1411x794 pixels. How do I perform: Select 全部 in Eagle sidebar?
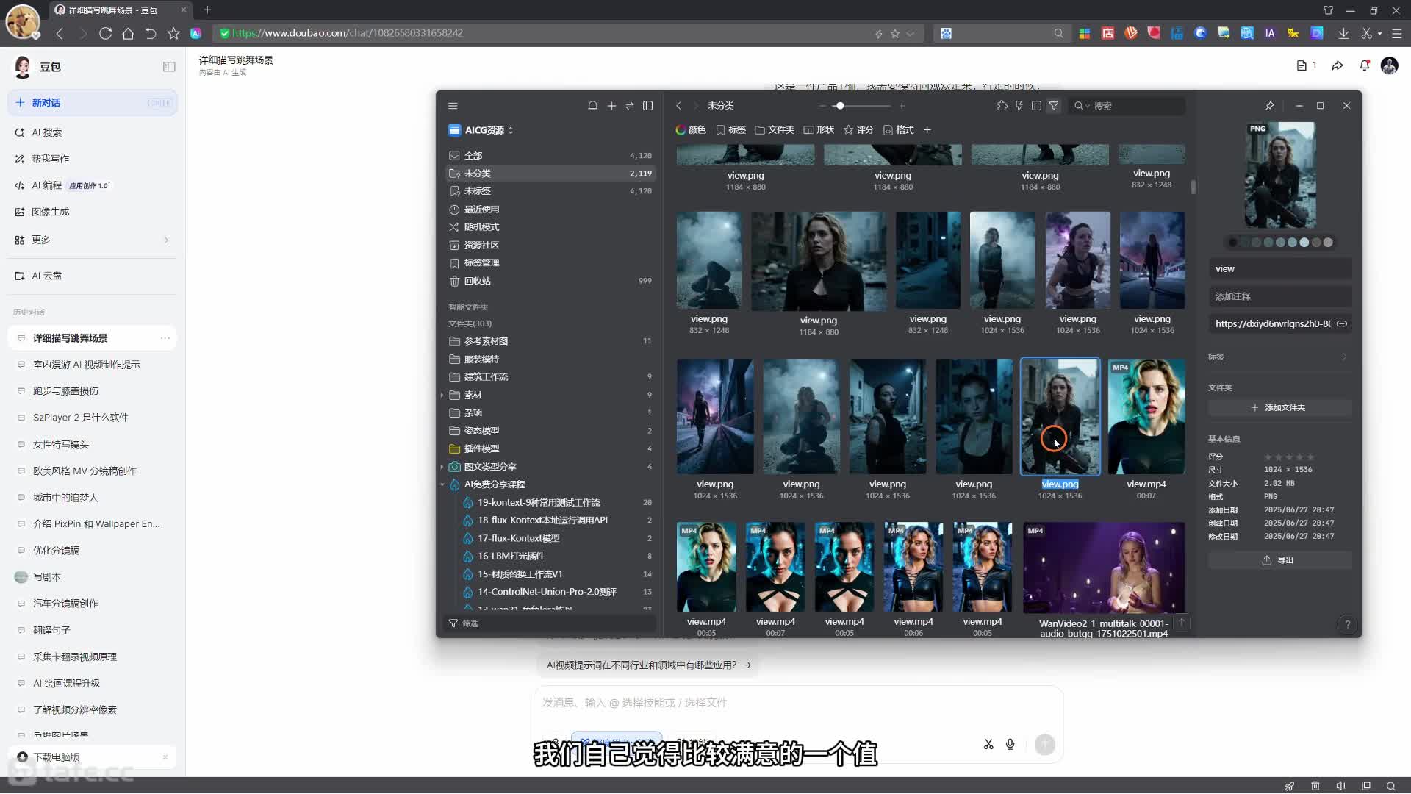(550, 156)
